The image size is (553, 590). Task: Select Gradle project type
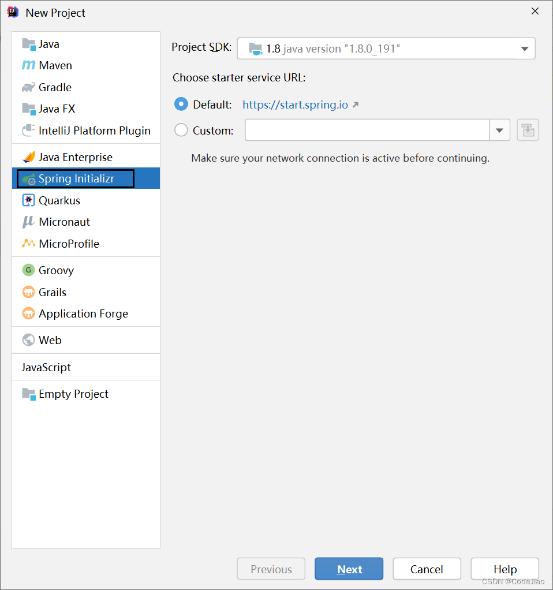click(86, 87)
